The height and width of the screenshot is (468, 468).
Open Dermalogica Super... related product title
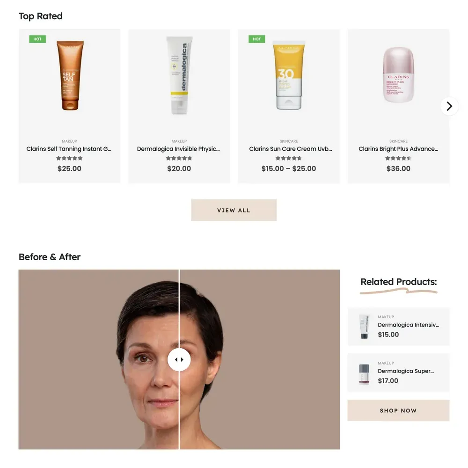tap(406, 371)
